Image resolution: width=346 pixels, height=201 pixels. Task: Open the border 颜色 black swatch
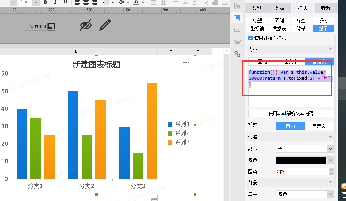pyautogui.click(x=301, y=160)
